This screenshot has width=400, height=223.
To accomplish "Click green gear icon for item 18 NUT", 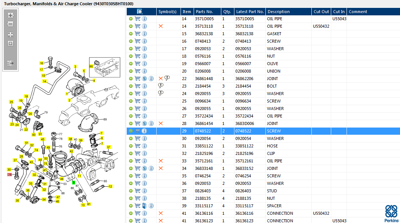I will (x=131, y=56).
